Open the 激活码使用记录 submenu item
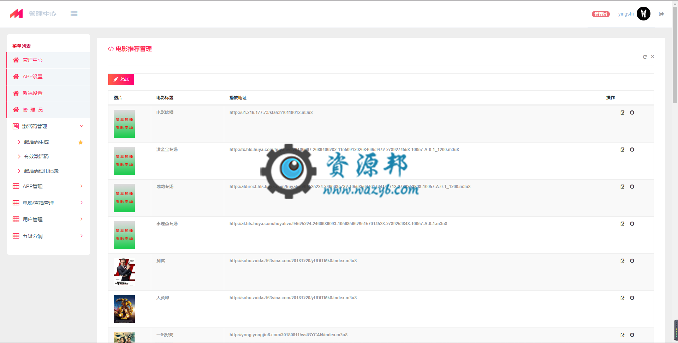 click(41, 171)
